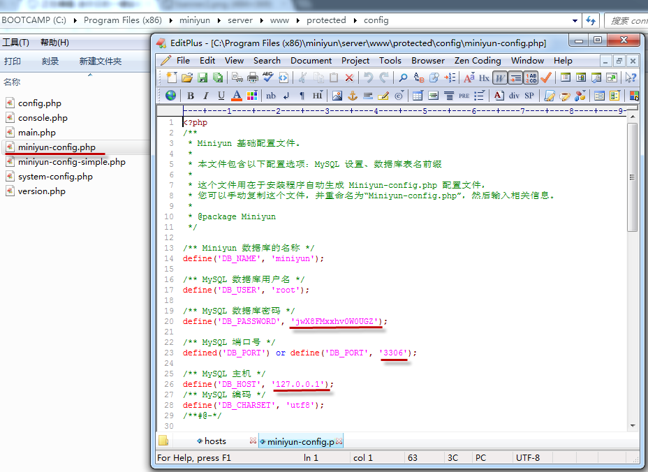Click the Insert Image icon
This screenshot has height=472, width=648.
pos(337,96)
